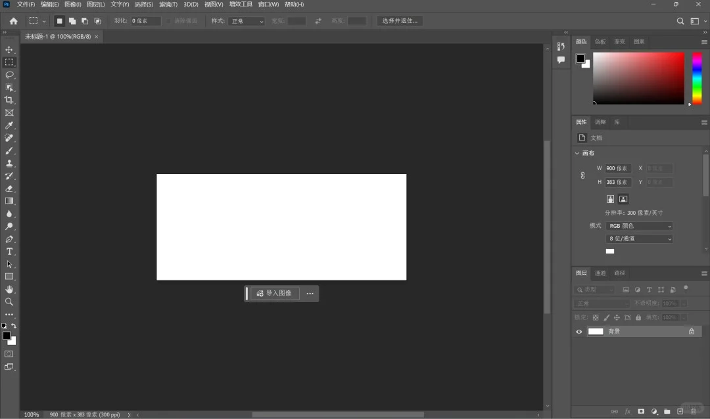Open workspace switcher dropdown
Screen dimensions: 710x419
click(697, 21)
